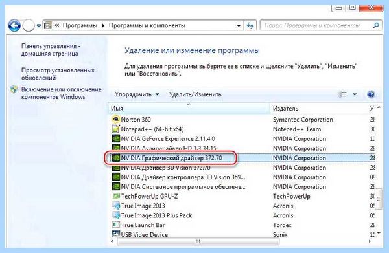Click the horizontal scrollbar thumb
This screenshot has width=389, height=253.
(x=198, y=241)
